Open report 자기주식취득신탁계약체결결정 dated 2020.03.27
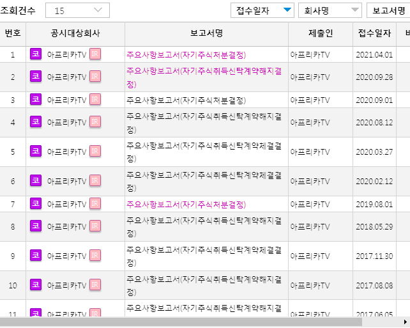 (x=204, y=152)
